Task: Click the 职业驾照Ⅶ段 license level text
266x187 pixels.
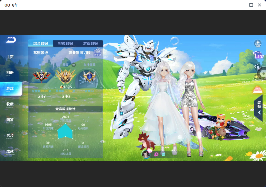Action: click(79, 53)
